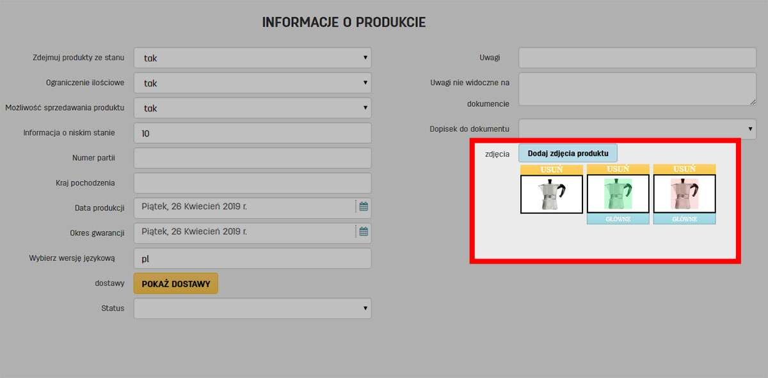Set green coffee pot as GŁÓWNE

coord(618,219)
